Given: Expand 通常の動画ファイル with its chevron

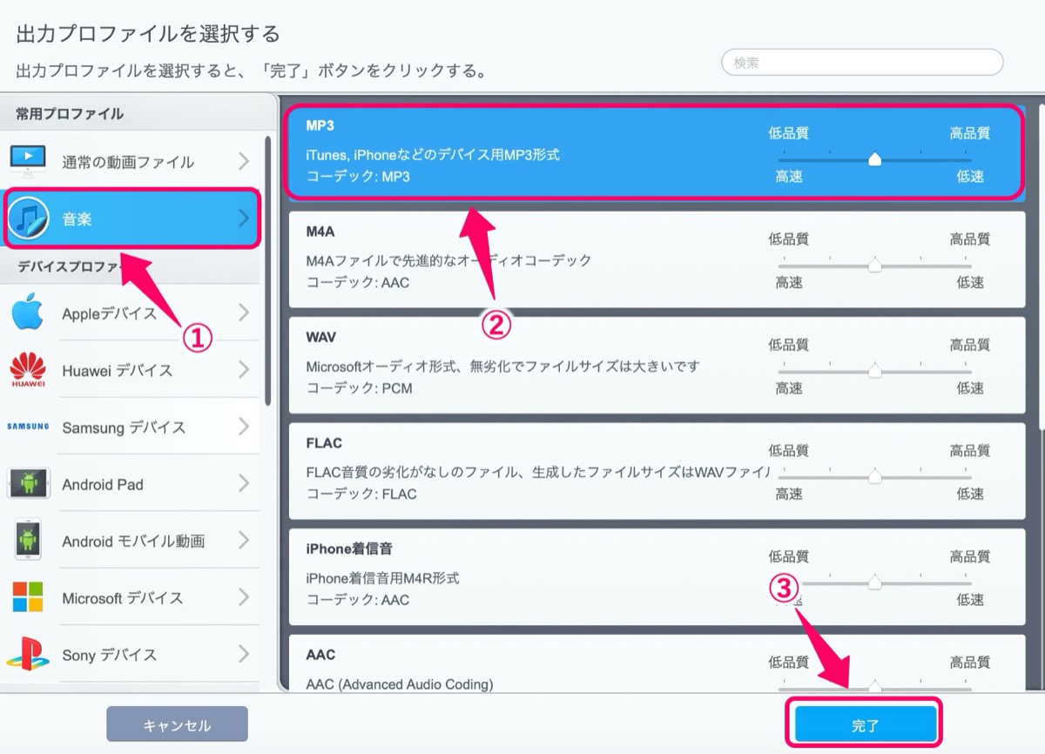Looking at the screenshot, I should point(244,161).
